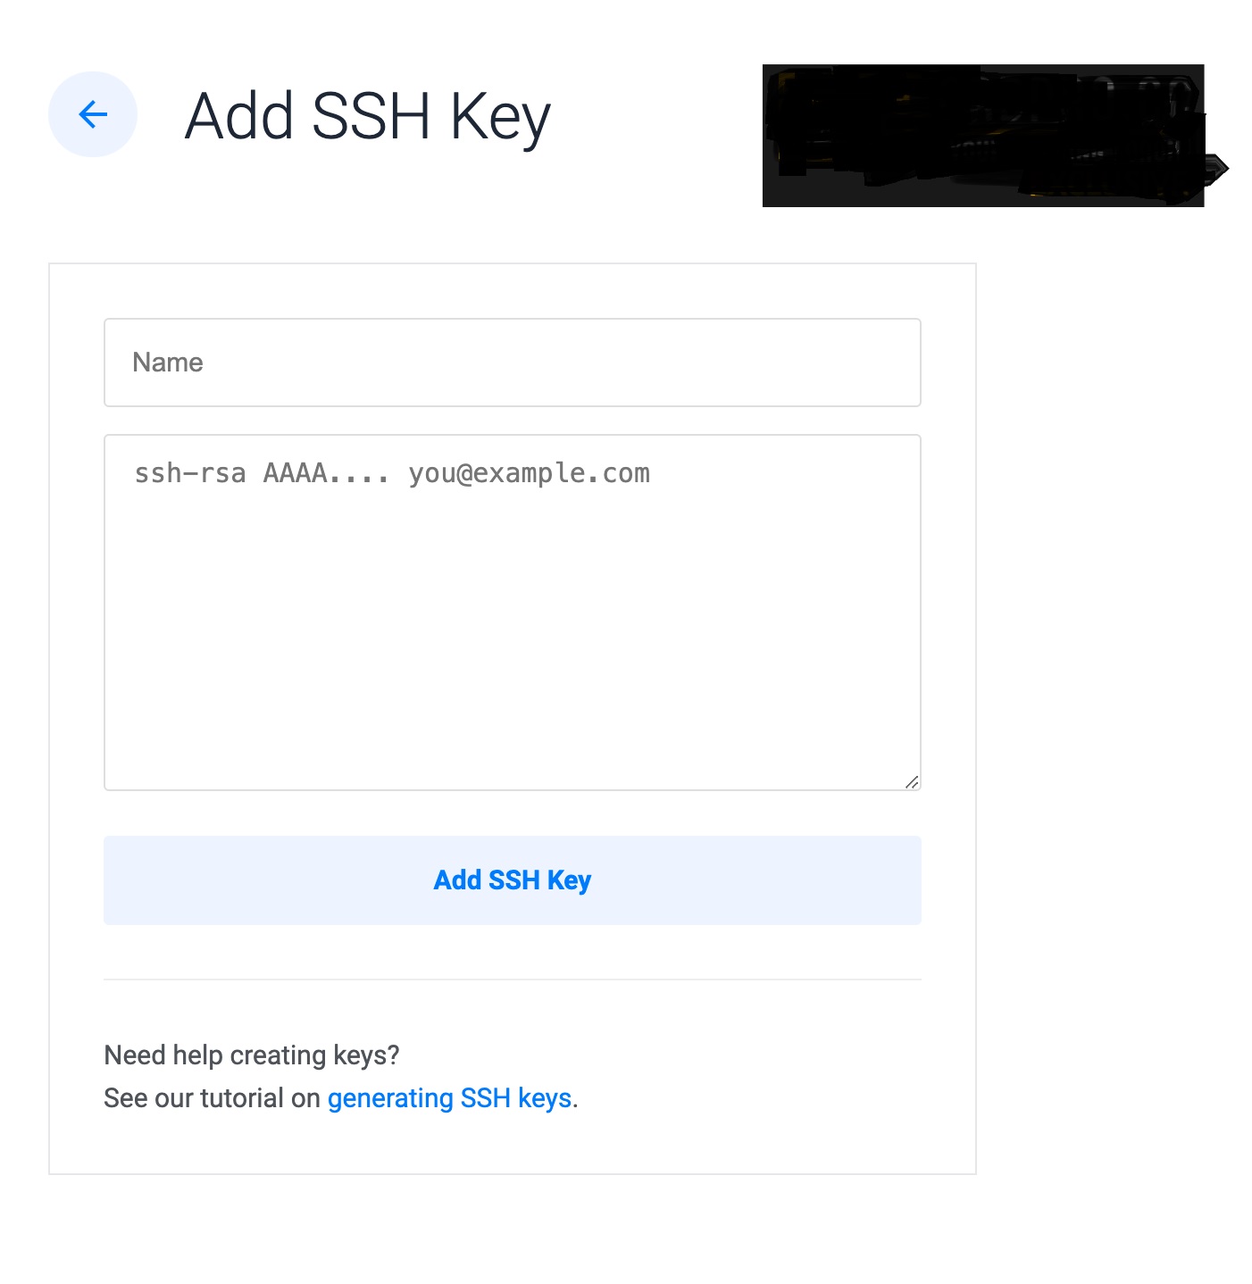1252x1284 pixels.
Task: Click the "Need help creating keys?" text
Action: (252, 1055)
